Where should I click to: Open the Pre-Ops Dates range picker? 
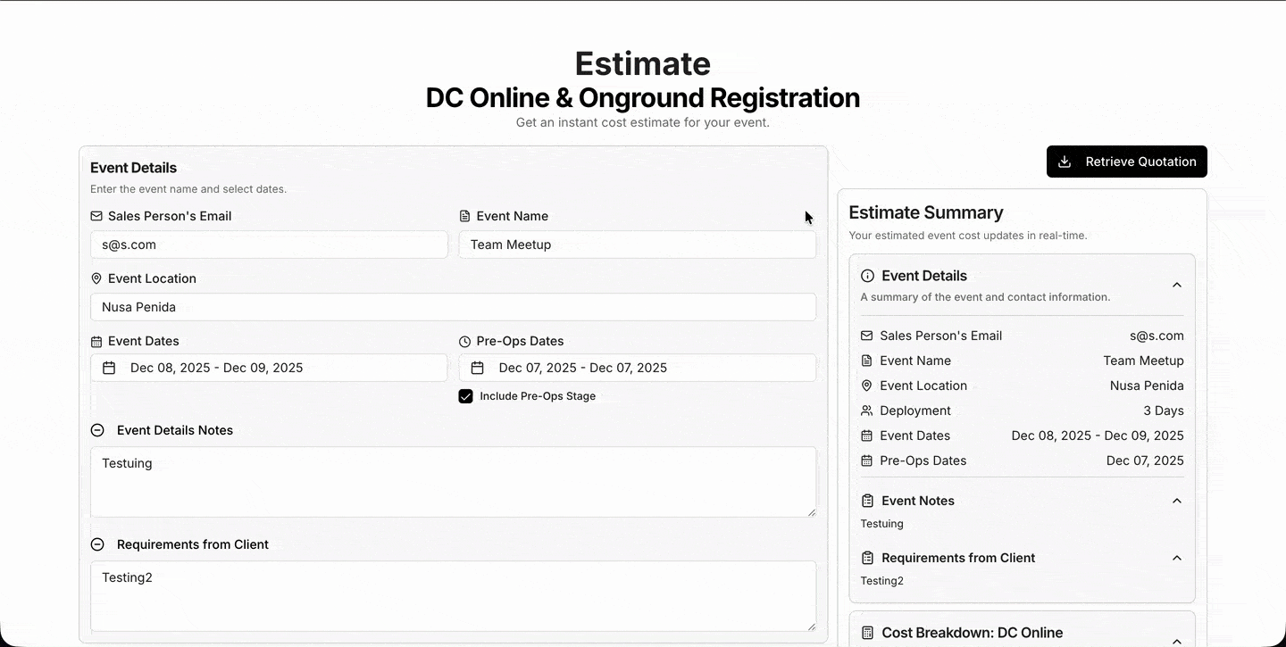[x=637, y=368]
